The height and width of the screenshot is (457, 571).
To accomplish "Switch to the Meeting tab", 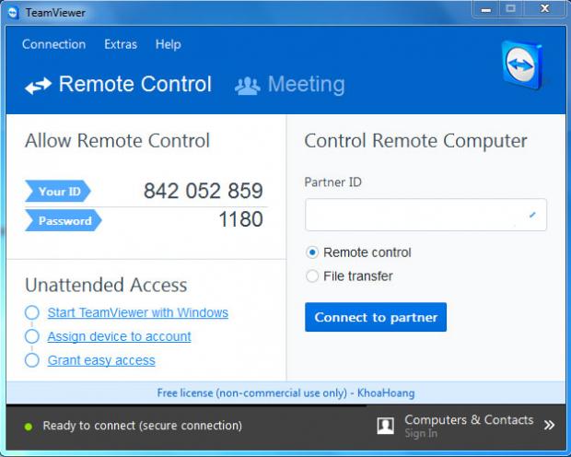I will pyautogui.click(x=290, y=84).
